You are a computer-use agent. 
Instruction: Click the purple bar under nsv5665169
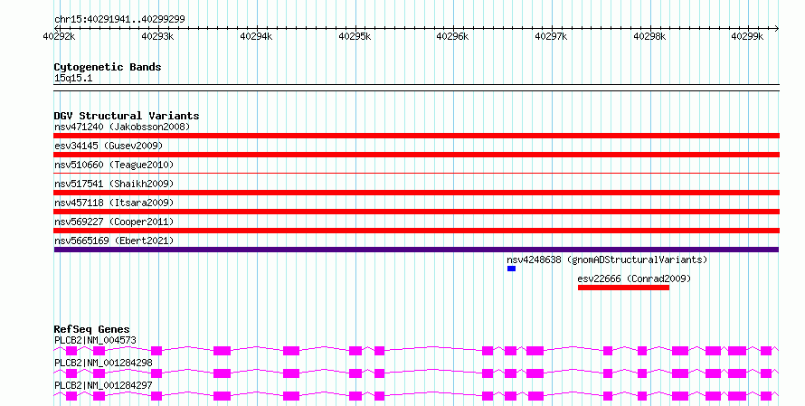pyautogui.click(x=416, y=250)
